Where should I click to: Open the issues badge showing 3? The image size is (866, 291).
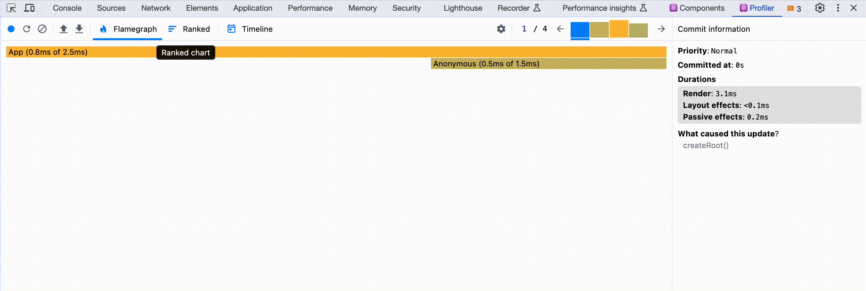click(x=794, y=8)
